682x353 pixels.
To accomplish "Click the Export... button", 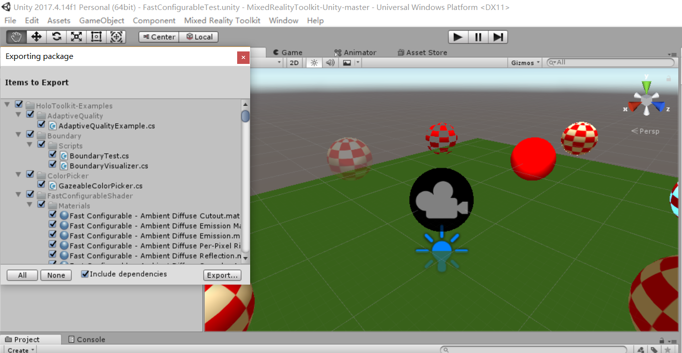I will tap(222, 275).
